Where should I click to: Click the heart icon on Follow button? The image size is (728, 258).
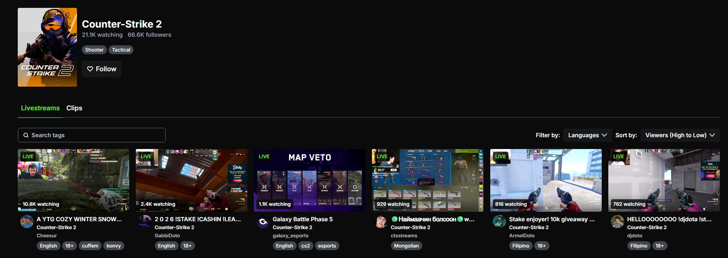click(x=90, y=69)
